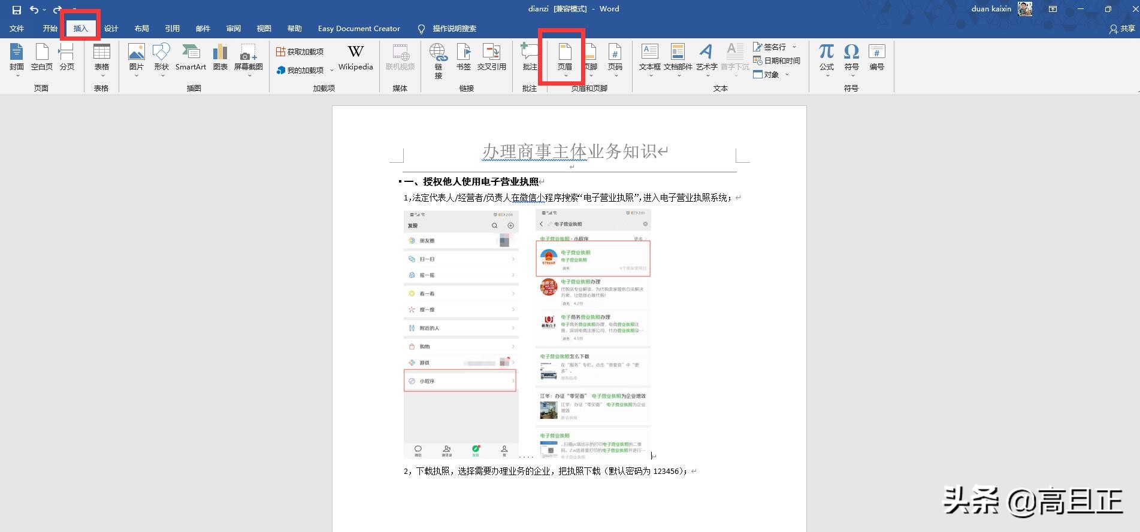Open the 文件 file menu tab
1140x532 pixels.
(17, 29)
